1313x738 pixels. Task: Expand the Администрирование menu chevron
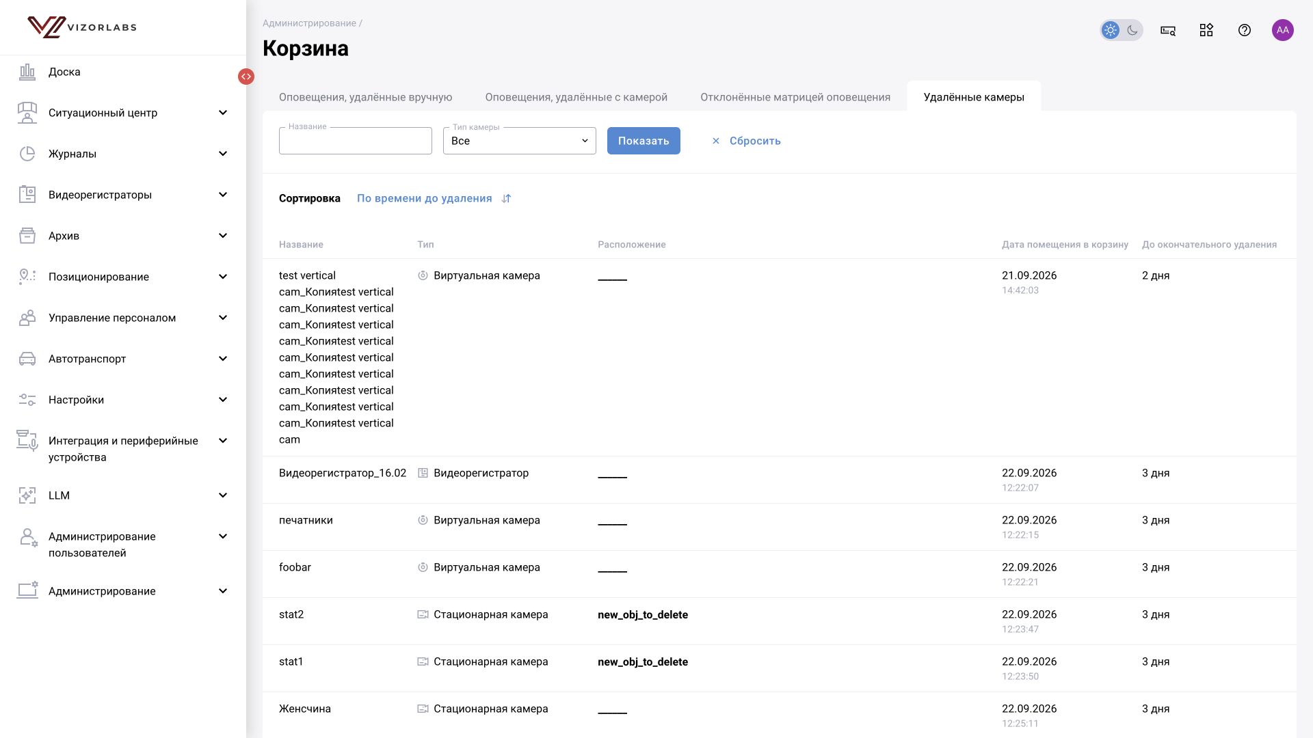coord(223,591)
